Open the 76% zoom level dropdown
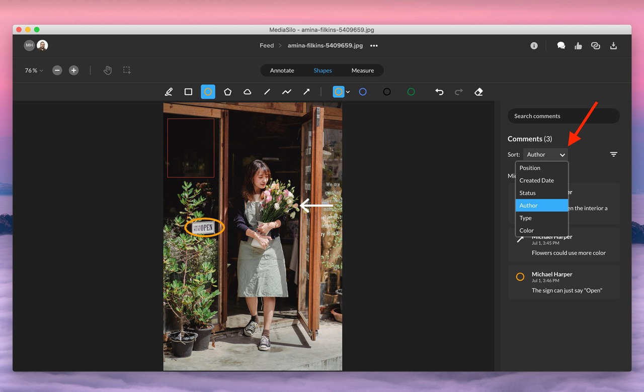The width and height of the screenshot is (644, 392). tap(34, 70)
